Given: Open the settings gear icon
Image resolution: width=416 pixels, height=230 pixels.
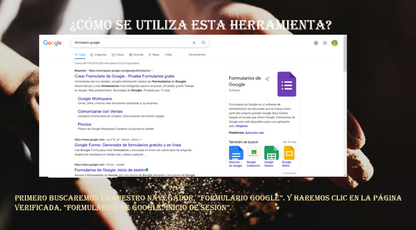Looking at the screenshot, I should coord(316,43).
